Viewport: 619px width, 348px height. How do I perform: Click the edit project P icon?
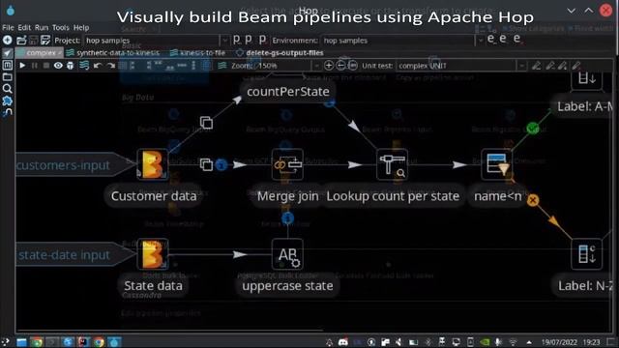click(x=237, y=40)
